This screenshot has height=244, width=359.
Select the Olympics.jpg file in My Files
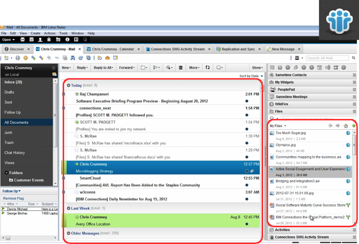(x=310, y=148)
